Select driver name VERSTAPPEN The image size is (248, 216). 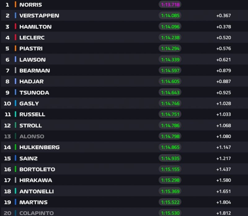pos(39,15)
